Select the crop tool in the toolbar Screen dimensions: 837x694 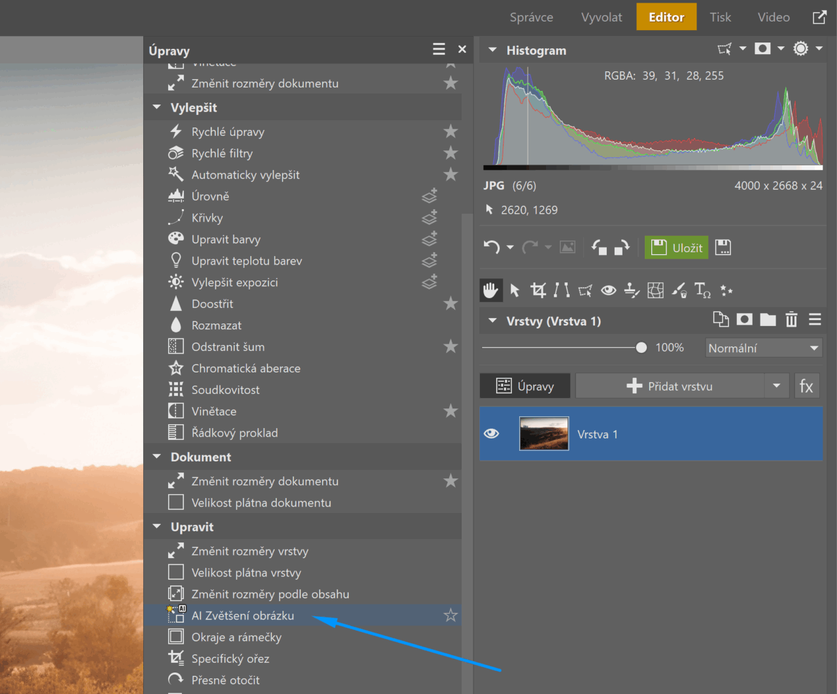[x=538, y=290]
